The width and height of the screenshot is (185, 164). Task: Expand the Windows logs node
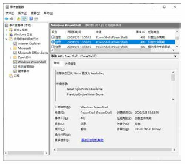point(6,34)
